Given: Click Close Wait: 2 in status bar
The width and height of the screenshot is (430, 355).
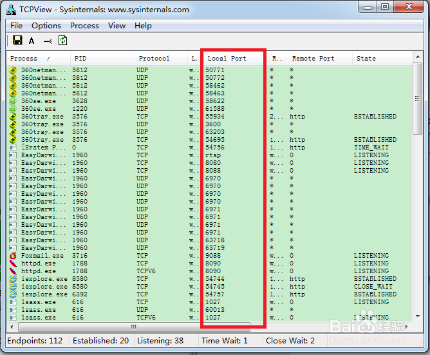Looking at the screenshot, I should 290,341.
